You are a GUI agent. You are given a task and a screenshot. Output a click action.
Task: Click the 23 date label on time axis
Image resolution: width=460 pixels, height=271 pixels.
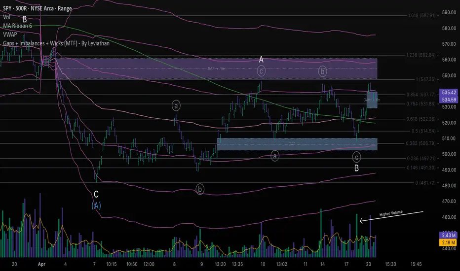pos(369,264)
